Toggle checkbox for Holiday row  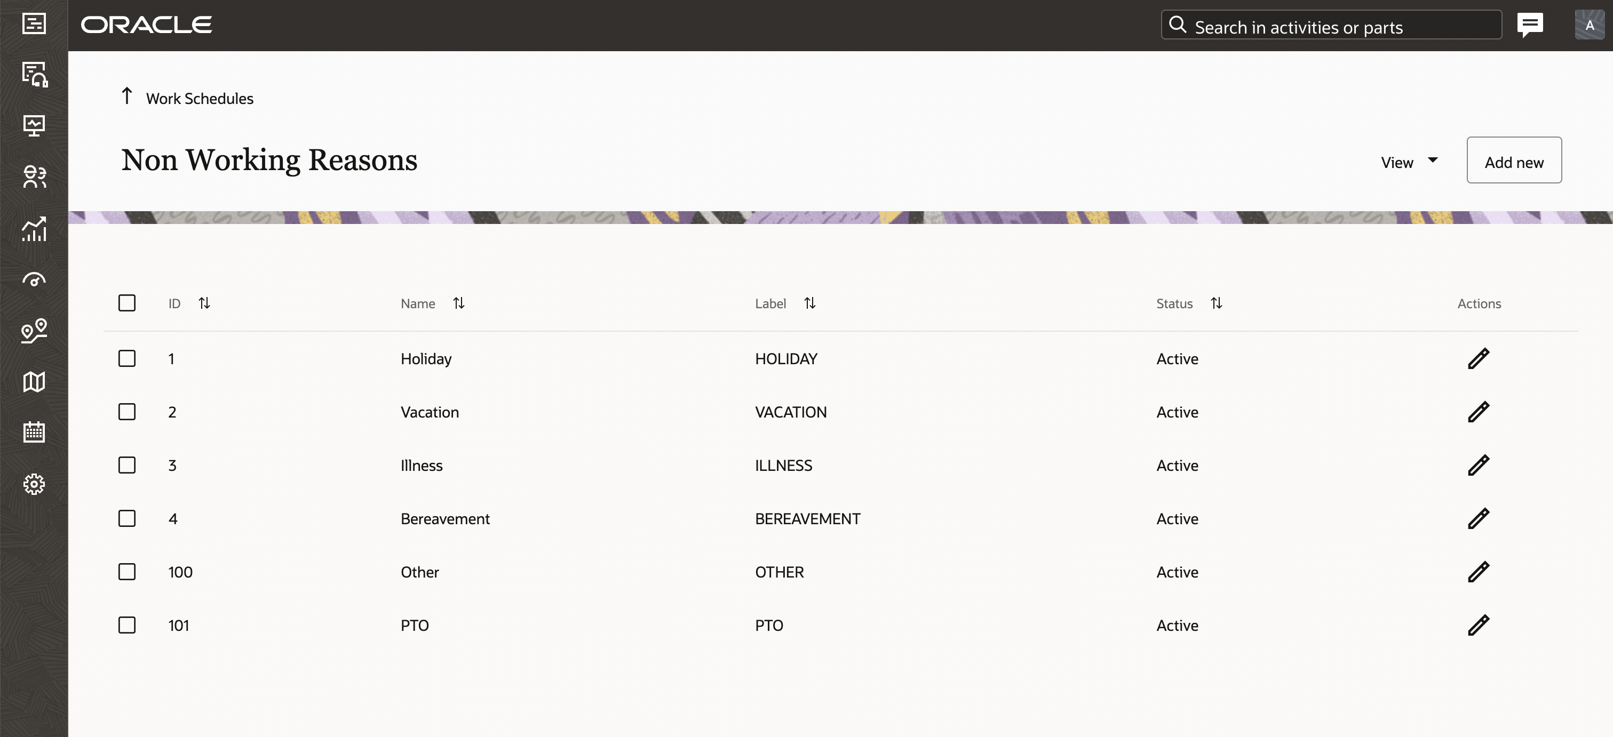[126, 358]
